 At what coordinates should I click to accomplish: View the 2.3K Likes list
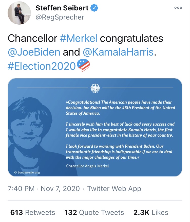(x=151, y=213)
